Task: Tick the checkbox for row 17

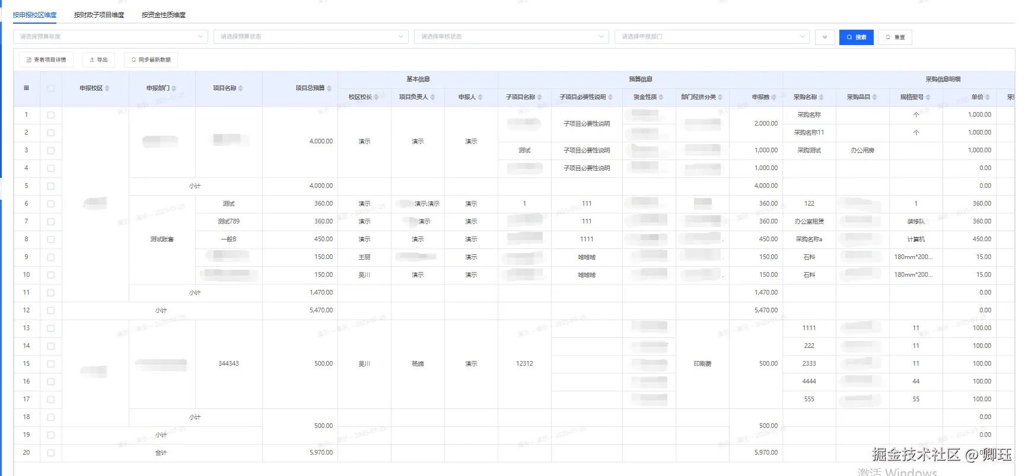Action: tap(50, 400)
